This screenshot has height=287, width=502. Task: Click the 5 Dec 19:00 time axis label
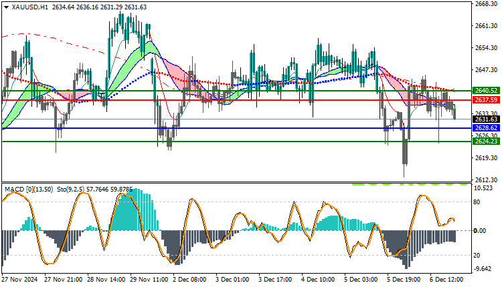[404, 280]
